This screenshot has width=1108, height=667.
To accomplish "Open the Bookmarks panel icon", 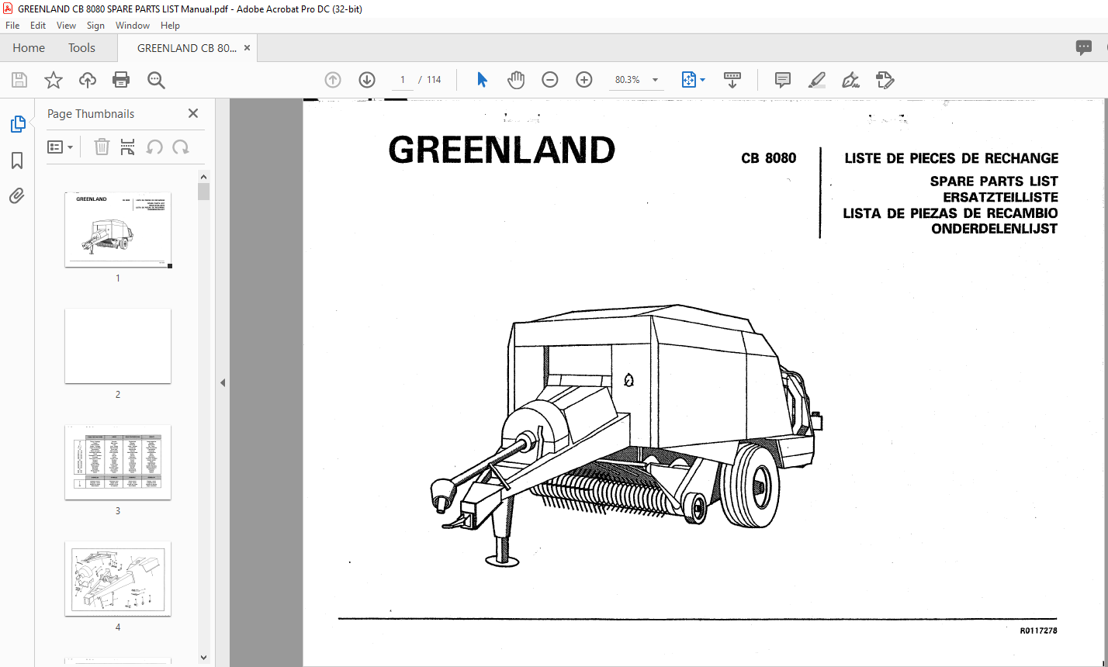I will tap(17, 161).
